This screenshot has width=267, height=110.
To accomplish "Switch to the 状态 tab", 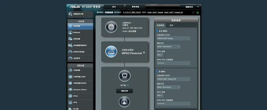I will (171, 25).
